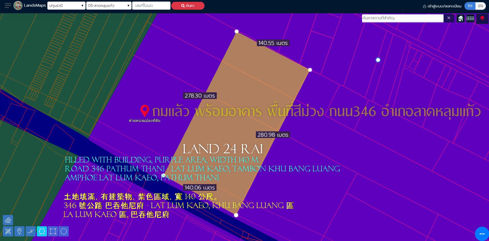Switch language to EN
This screenshot has width=489, height=241.
(480, 6)
